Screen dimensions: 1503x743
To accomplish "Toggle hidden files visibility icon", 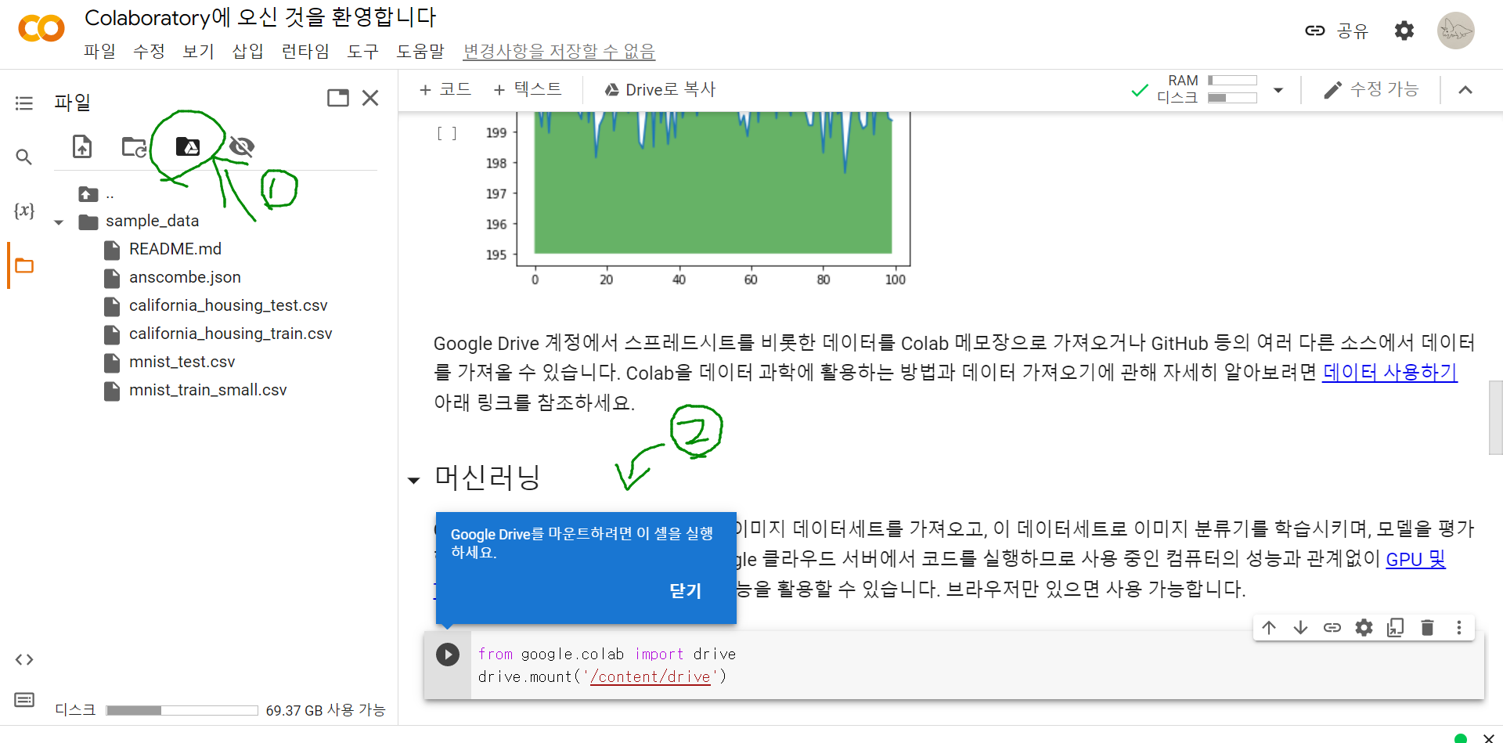I will (242, 146).
